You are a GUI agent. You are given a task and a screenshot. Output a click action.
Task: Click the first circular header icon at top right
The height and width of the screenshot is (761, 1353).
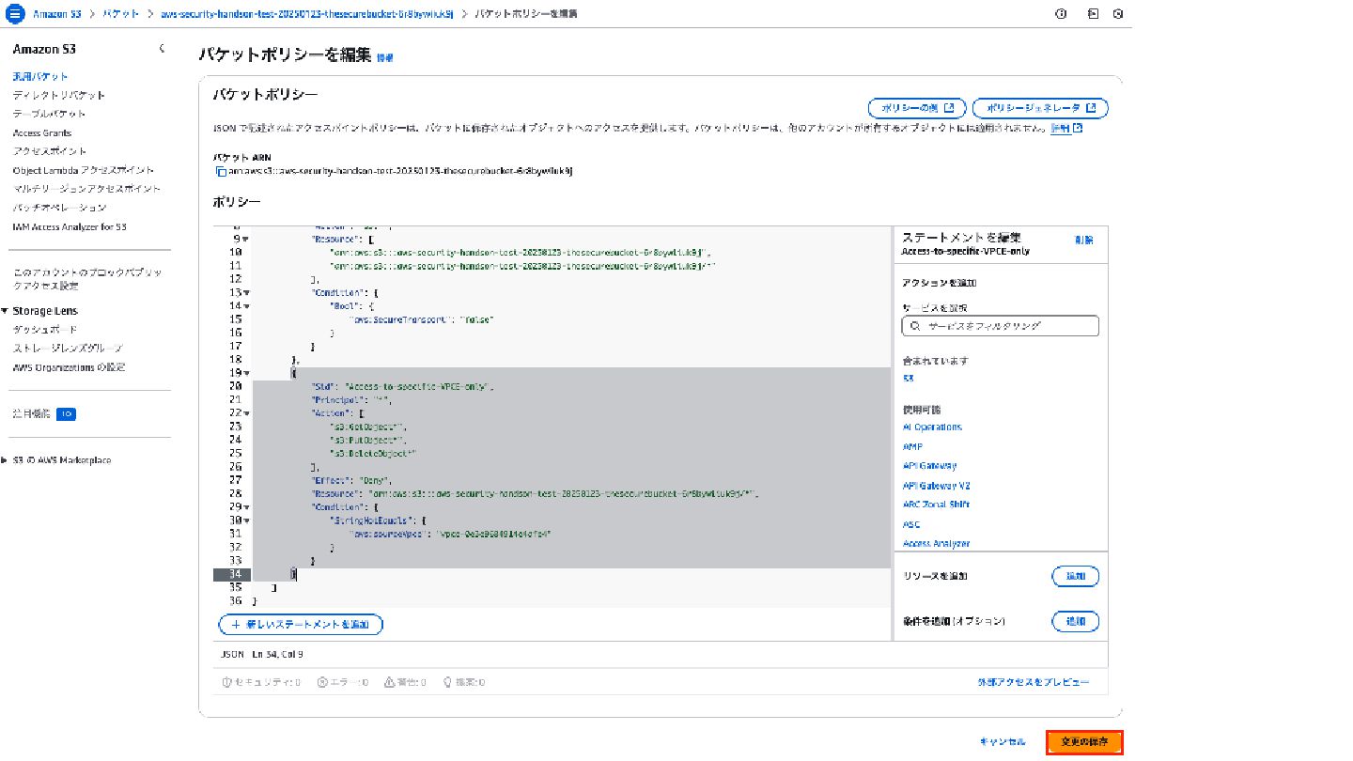[x=1061, y=14]
